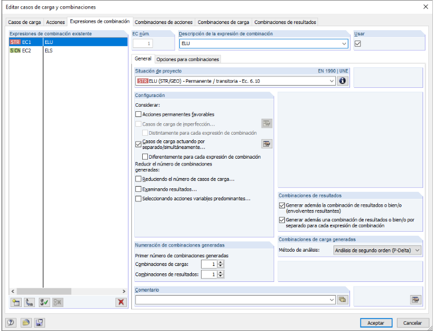
Task: Select the Expresiones de combinación tab
Action: click(99, 21)
